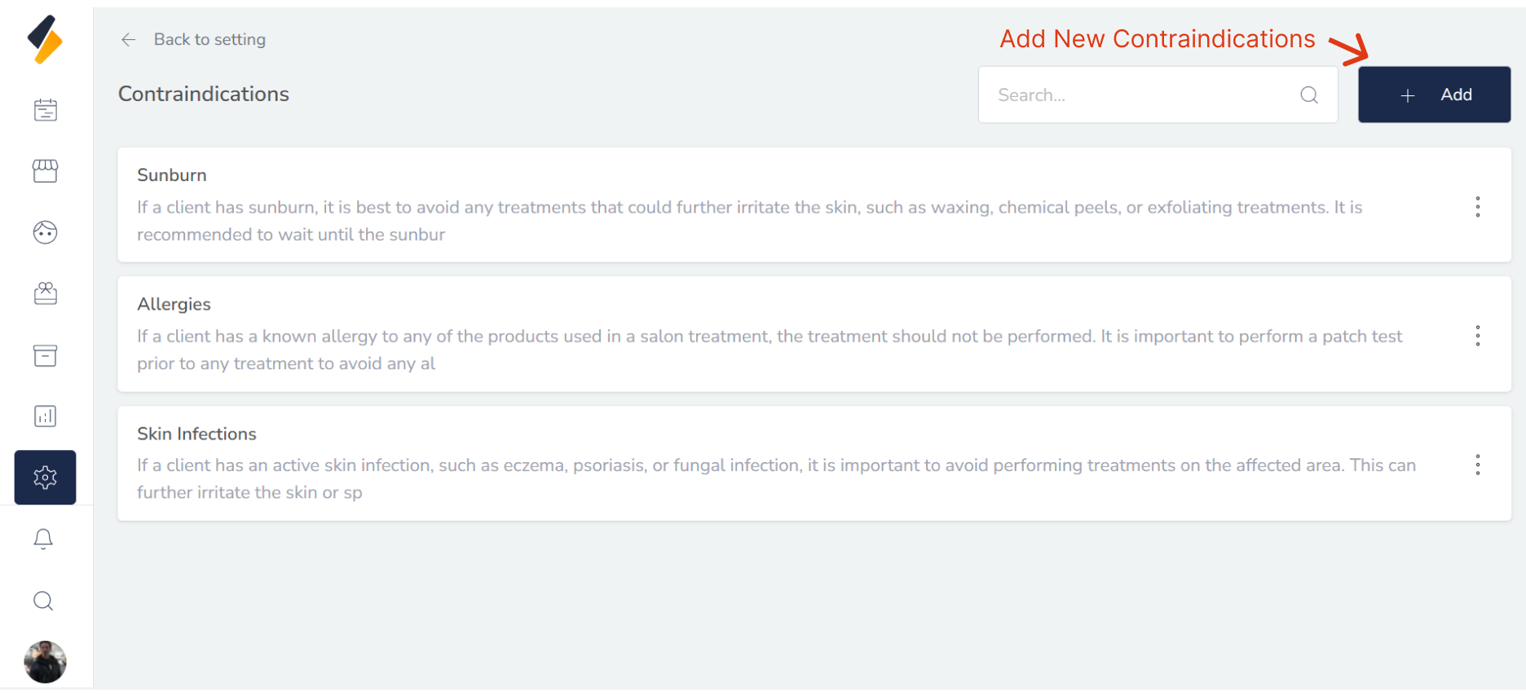
Task: Open the gift cards sidebar icon
Action: [x=45, y=293]
